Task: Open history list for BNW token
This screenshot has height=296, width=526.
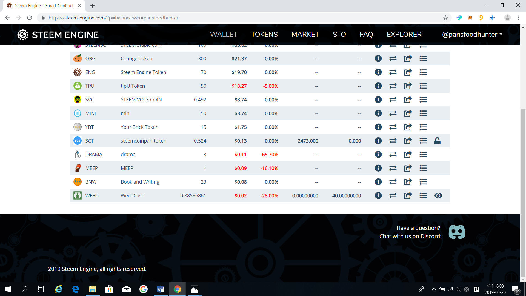Action: 423,182
